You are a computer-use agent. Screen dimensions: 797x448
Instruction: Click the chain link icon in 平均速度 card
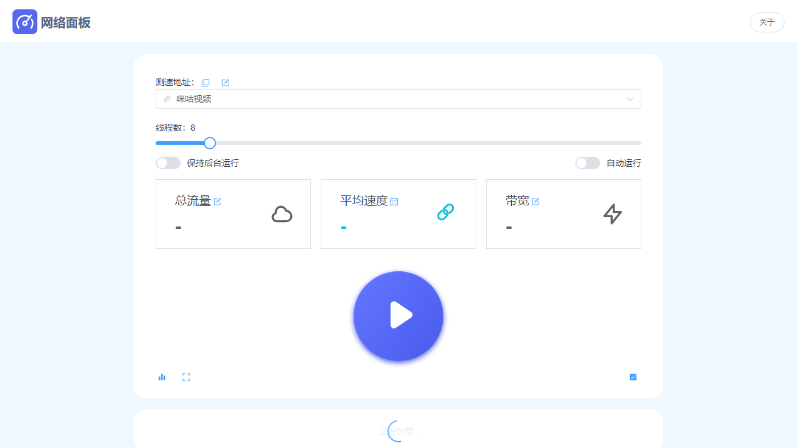[446, 212]
